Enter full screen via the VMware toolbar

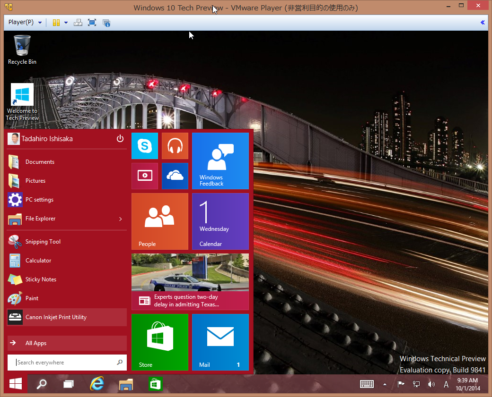point(92,22)
